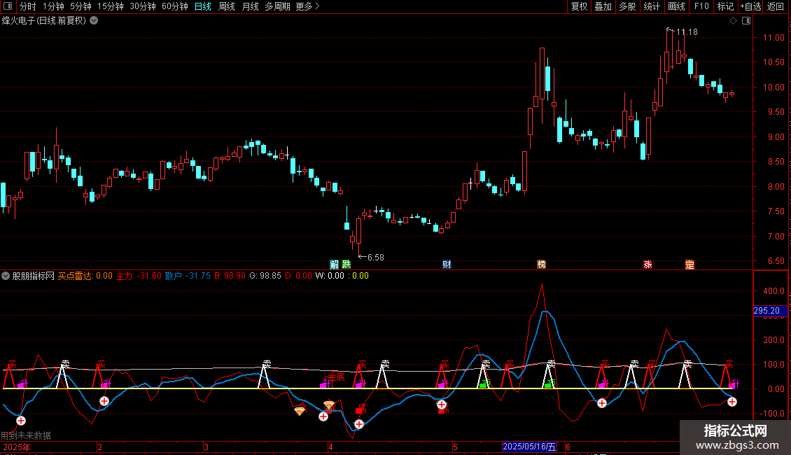Select the 60分钟 period tab
This screenshot has height=455, width=791.
(x=175, y=6)
